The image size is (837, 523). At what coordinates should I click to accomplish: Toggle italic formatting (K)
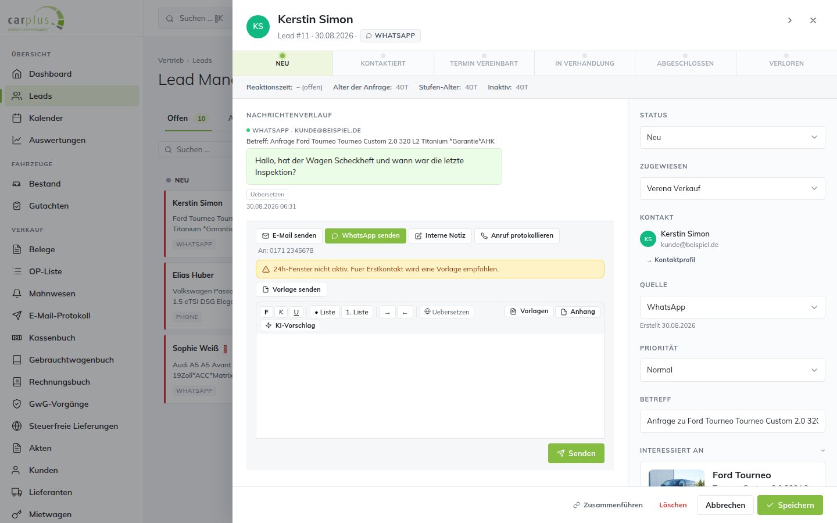281,312
